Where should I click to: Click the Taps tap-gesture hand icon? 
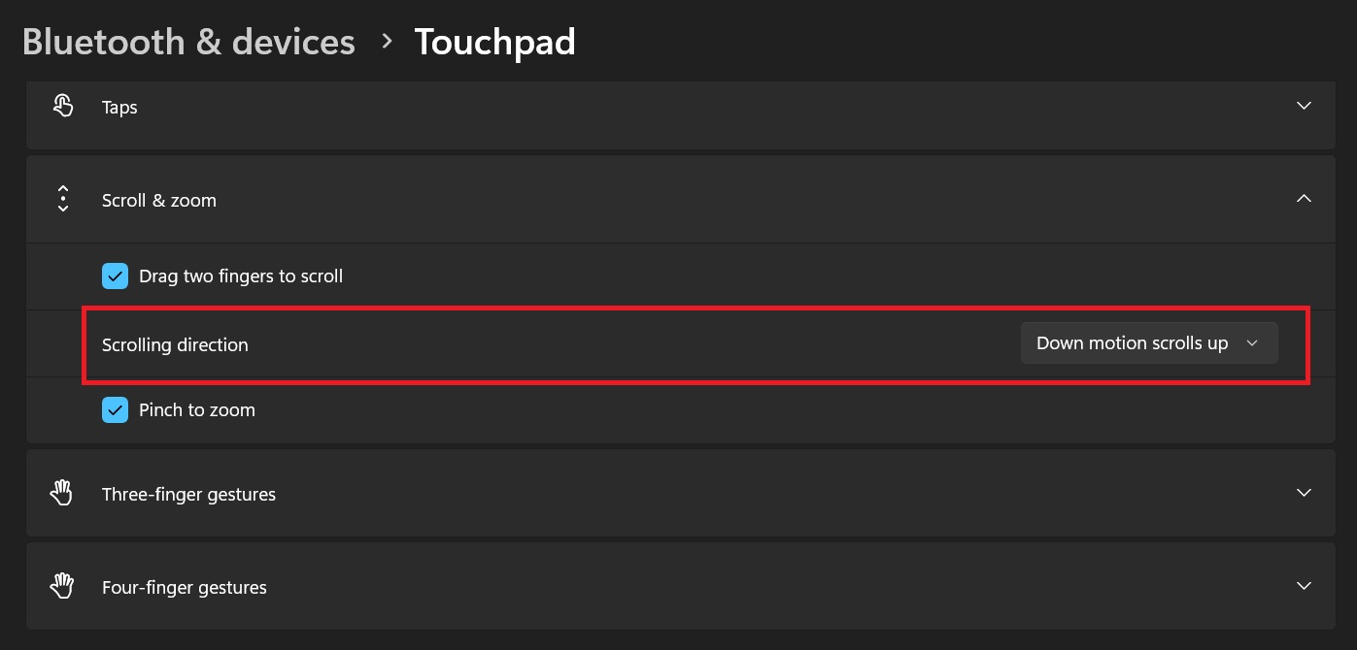63,106
